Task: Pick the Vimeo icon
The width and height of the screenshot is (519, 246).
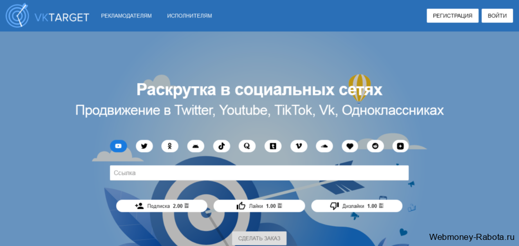Action: 299,146
